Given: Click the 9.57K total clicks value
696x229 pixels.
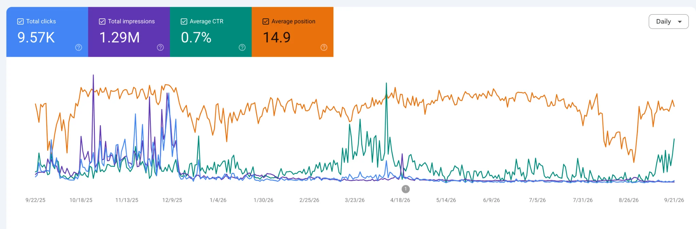Looking at the screenshot, I should pos(36,37).
